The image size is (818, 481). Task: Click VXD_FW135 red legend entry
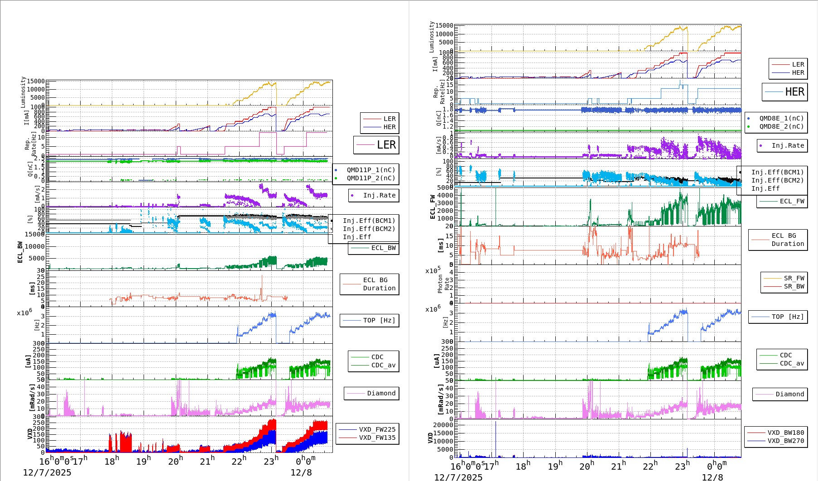(x=377, y=438)
